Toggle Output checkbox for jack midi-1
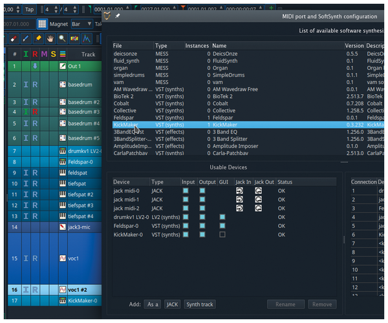The image size is (388, 323). click(x=202, y=200)
